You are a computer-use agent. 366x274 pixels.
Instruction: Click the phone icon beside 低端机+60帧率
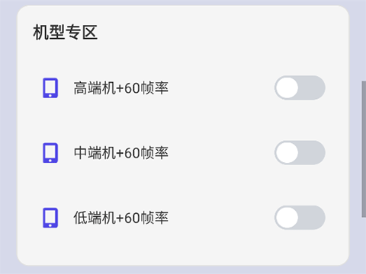click(x=50, y=218)
